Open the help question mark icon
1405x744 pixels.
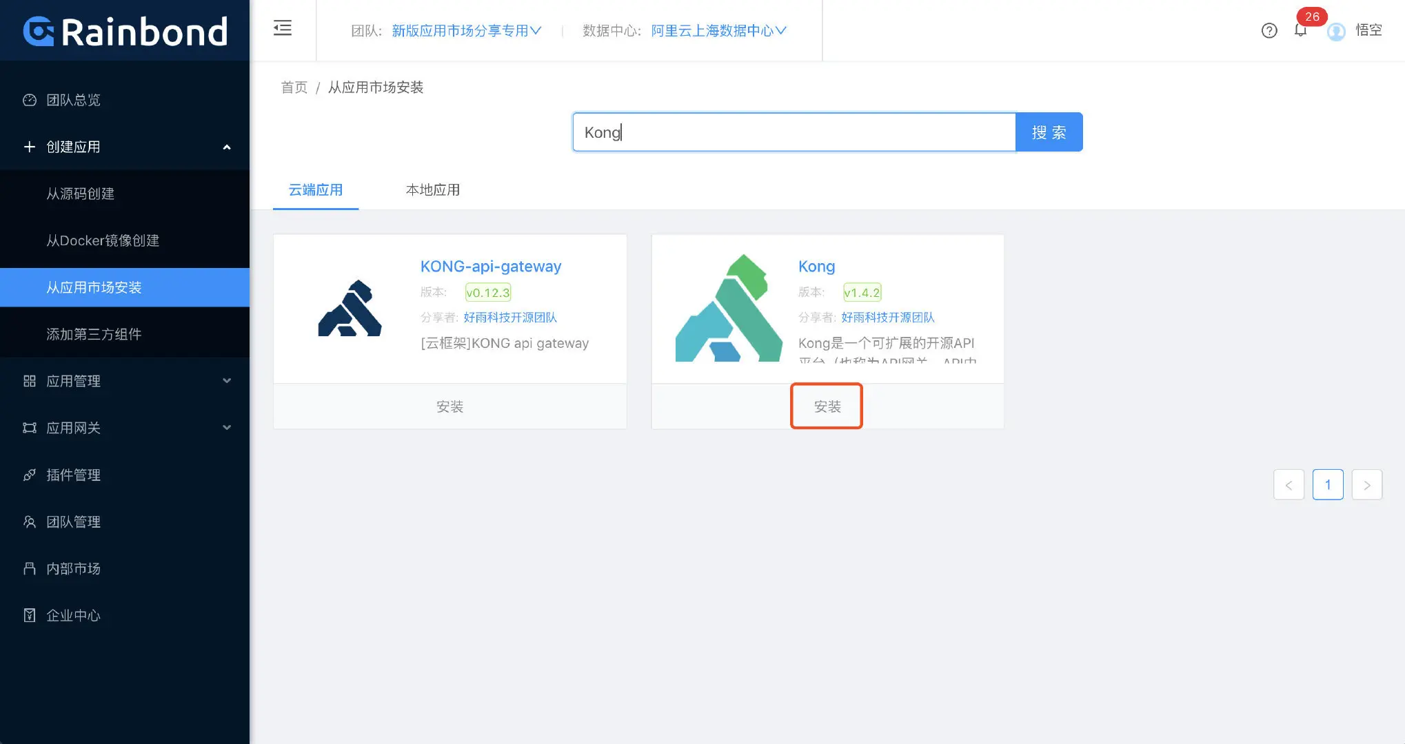(x=1269, y=31)
